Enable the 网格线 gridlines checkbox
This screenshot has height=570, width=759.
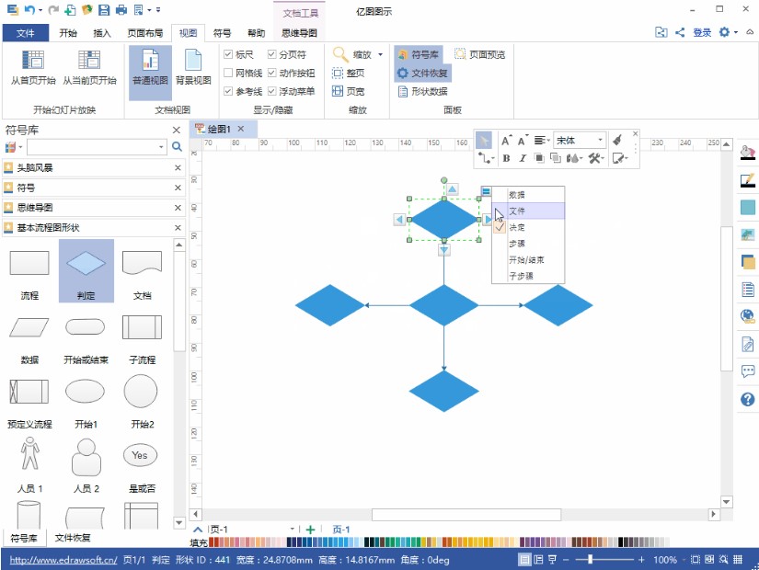click(x=229, y=71)
